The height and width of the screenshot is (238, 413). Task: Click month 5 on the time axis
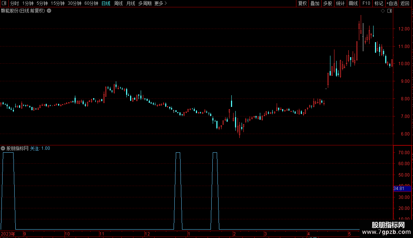point(349,234)
